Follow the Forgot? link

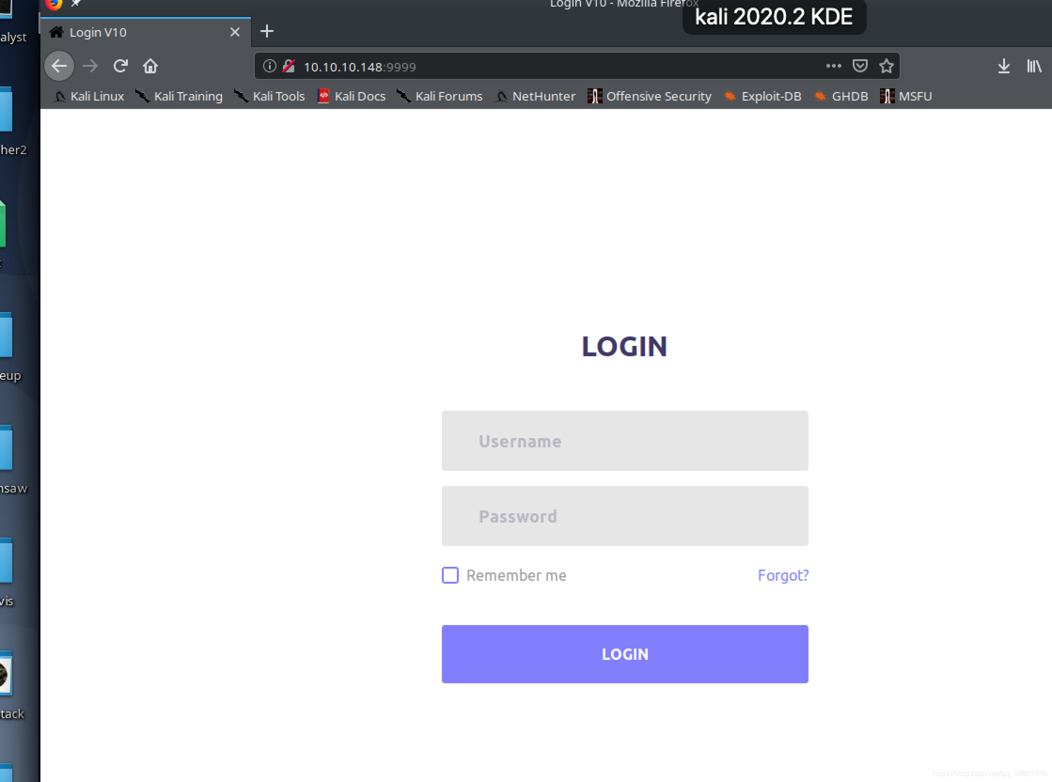(x=783, y=575)
